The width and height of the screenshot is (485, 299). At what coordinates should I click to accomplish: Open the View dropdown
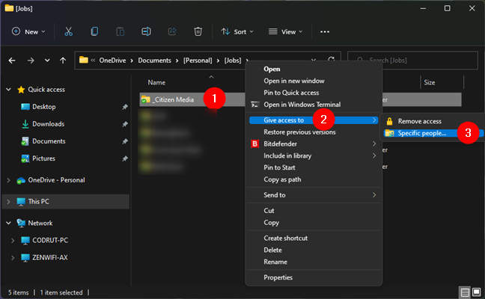tap(285, 31)
